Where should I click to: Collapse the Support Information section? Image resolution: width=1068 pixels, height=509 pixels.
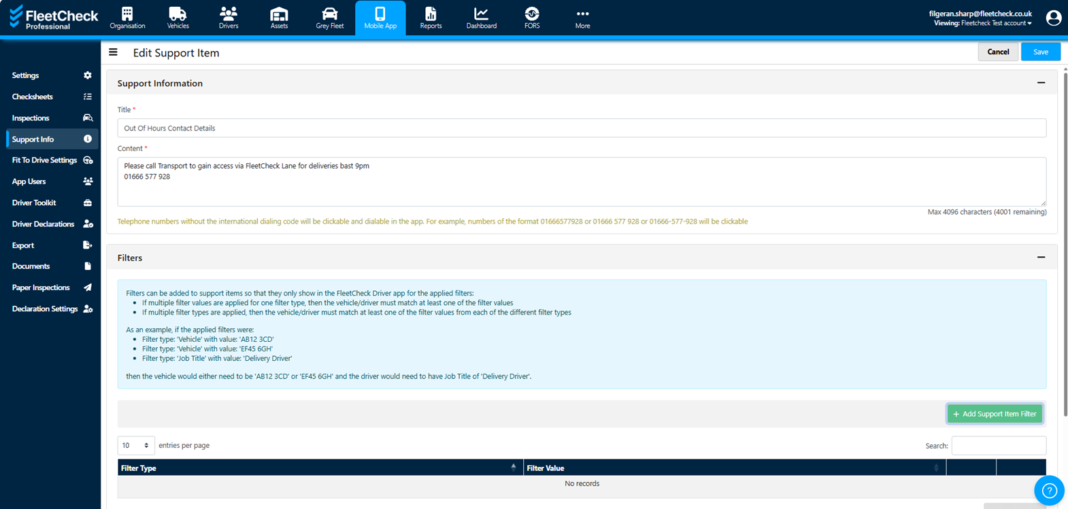point(1041,83)
